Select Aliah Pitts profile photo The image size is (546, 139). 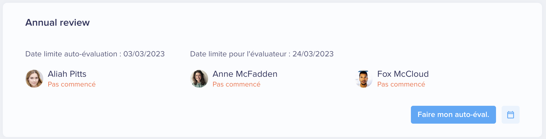pos(34,79)
